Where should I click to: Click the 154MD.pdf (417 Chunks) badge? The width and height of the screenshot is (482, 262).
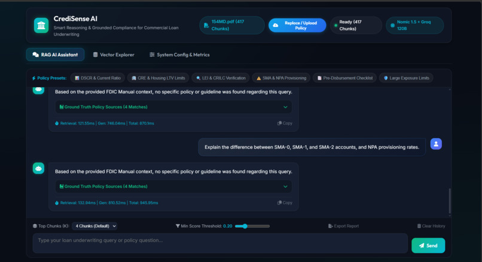pos(232,25)
